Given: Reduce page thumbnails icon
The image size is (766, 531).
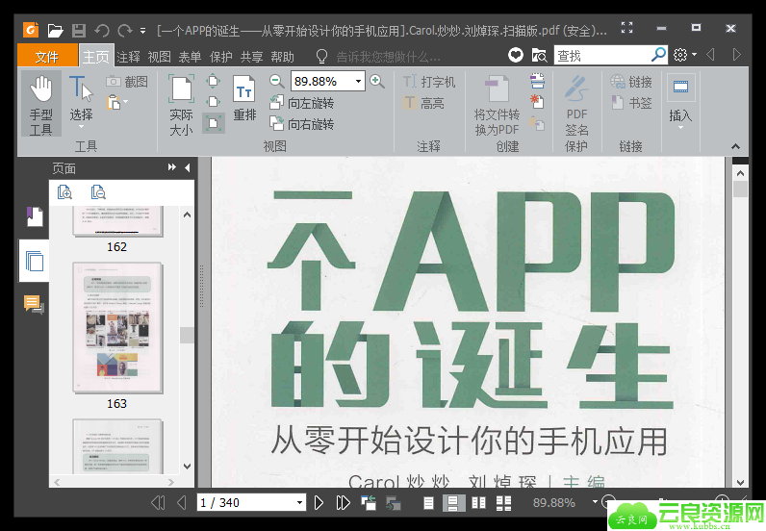Looking at the screenshot, I should coord(98,192).
